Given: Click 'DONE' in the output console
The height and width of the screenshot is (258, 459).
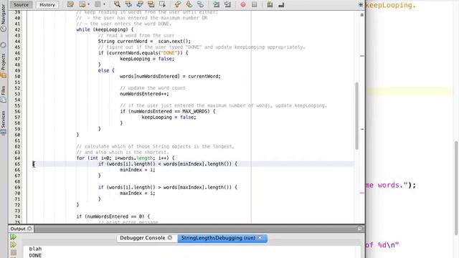Looking at the screenshot, I should pos(35,255).
